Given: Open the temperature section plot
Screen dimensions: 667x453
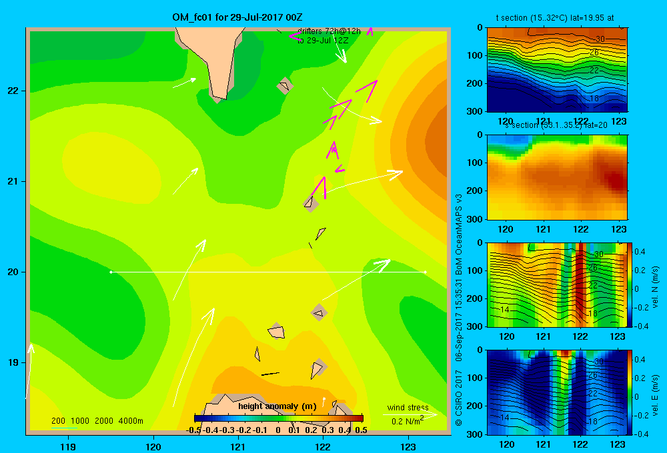Looking at the screenshot, I should click(x=557, y=70).
